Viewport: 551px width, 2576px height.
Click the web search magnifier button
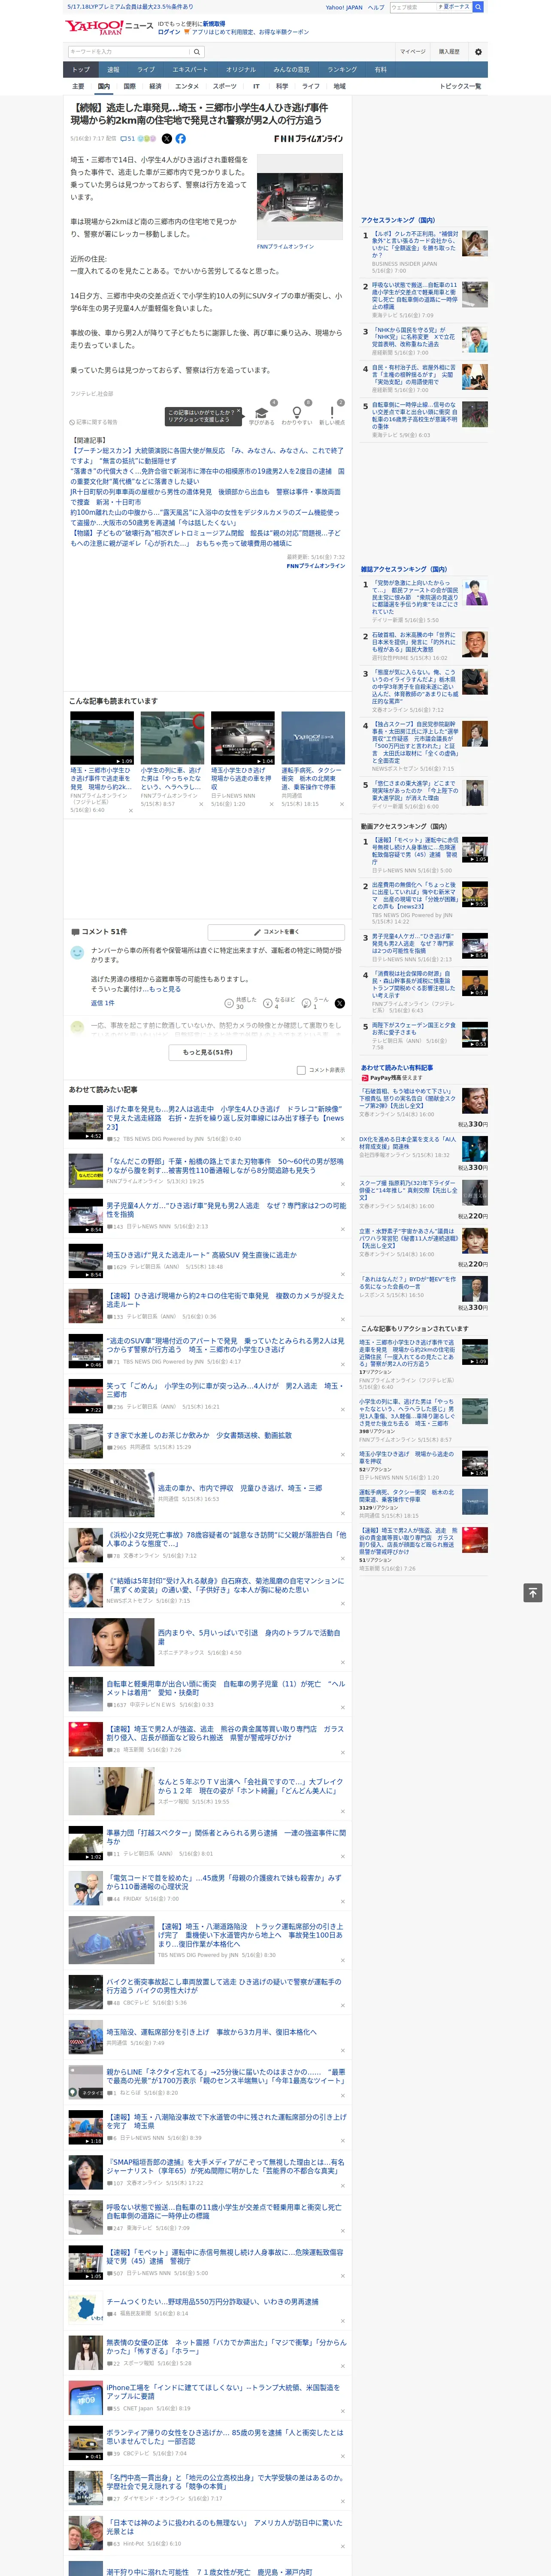point(478,7)
